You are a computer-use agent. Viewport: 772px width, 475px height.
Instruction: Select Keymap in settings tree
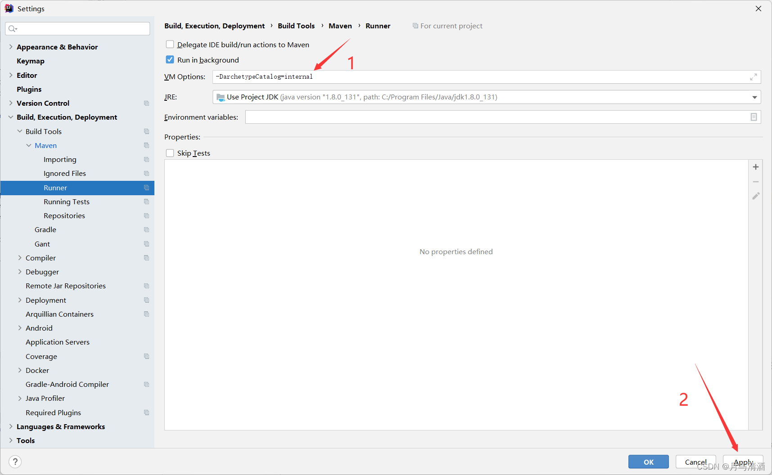[31, 61]
